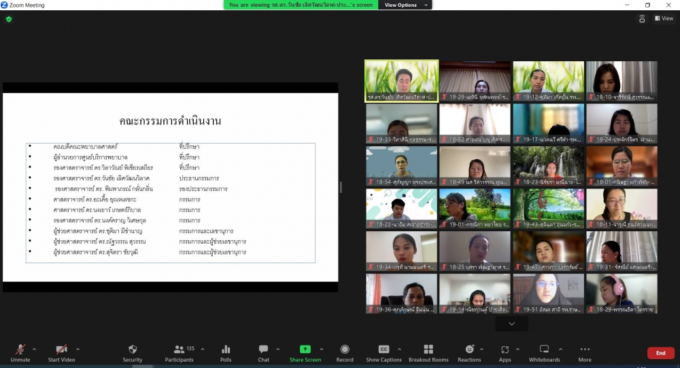Open the View Options dropdown
680x368 pixels.
(x=405, y=5)
